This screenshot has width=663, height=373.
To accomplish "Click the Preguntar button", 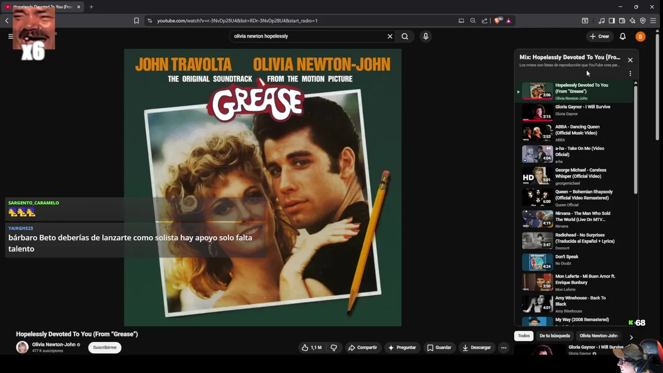I will (402, 348).
